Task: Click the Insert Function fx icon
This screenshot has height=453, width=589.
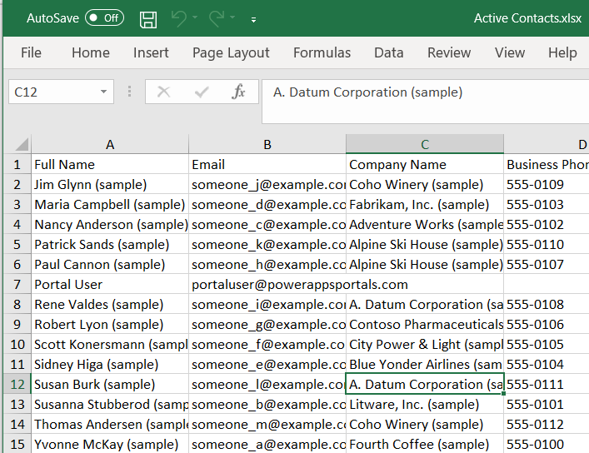Action: [238, 92]
